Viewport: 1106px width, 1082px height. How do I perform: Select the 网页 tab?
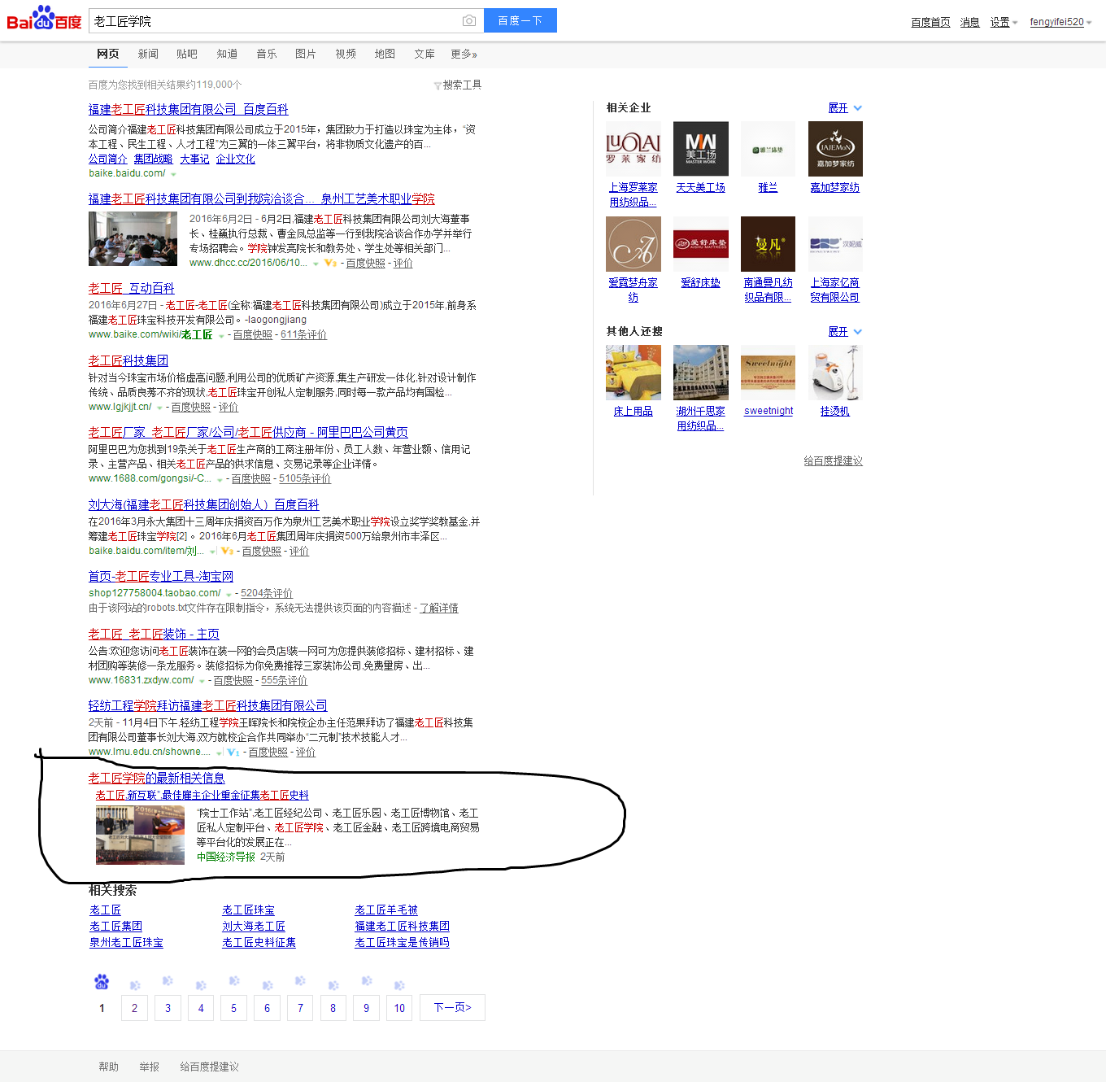point(107,54)
